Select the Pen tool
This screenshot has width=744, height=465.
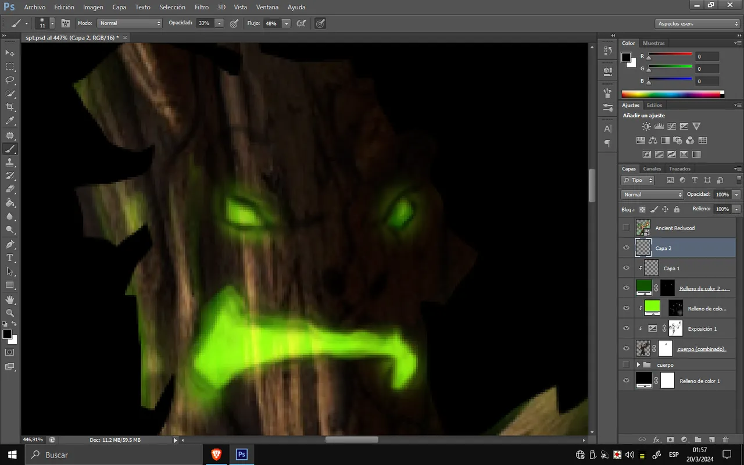click(10, 244)
